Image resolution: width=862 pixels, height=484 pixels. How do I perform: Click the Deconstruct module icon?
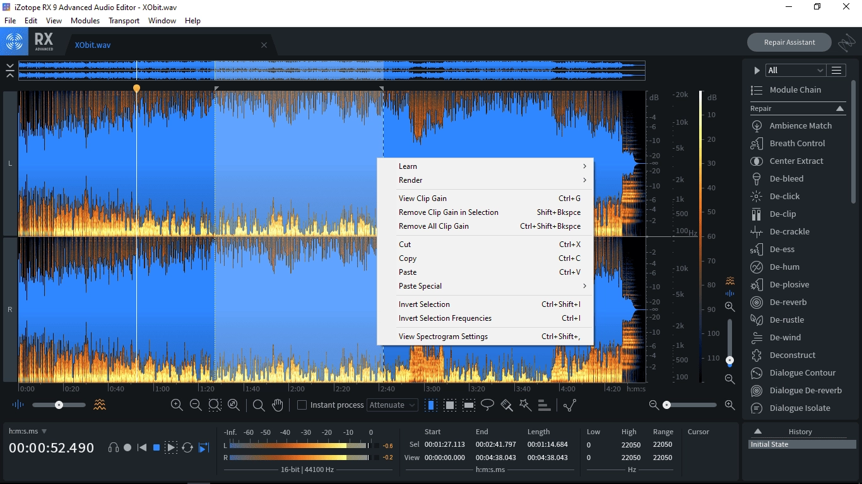(757, 355)
